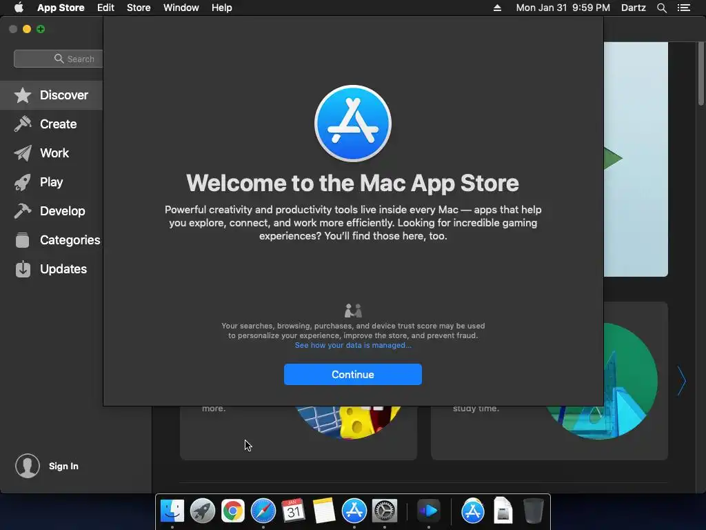Click the privacy handshake icon
Image resolution: width=706 pixels, height=530 pixels.
click(x=353, y=311)
